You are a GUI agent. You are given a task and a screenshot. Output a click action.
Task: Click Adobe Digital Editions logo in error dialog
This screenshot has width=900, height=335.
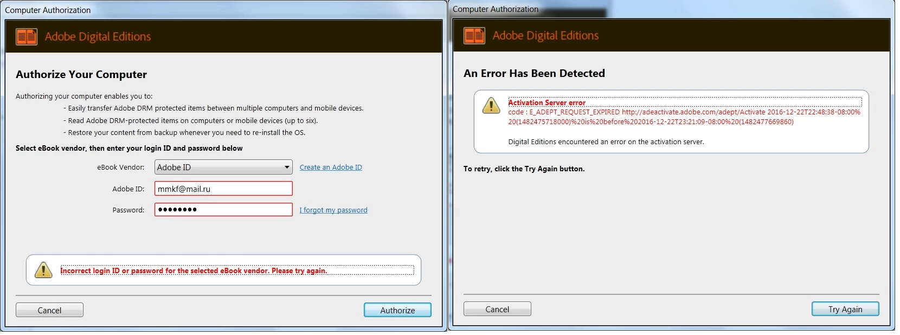[x=474, y=36]
